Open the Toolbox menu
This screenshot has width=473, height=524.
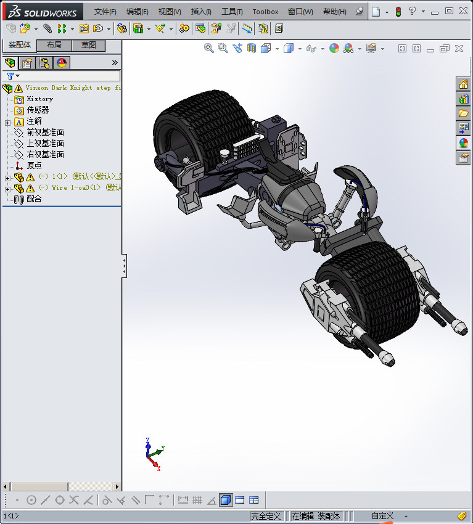coord(265,12)
